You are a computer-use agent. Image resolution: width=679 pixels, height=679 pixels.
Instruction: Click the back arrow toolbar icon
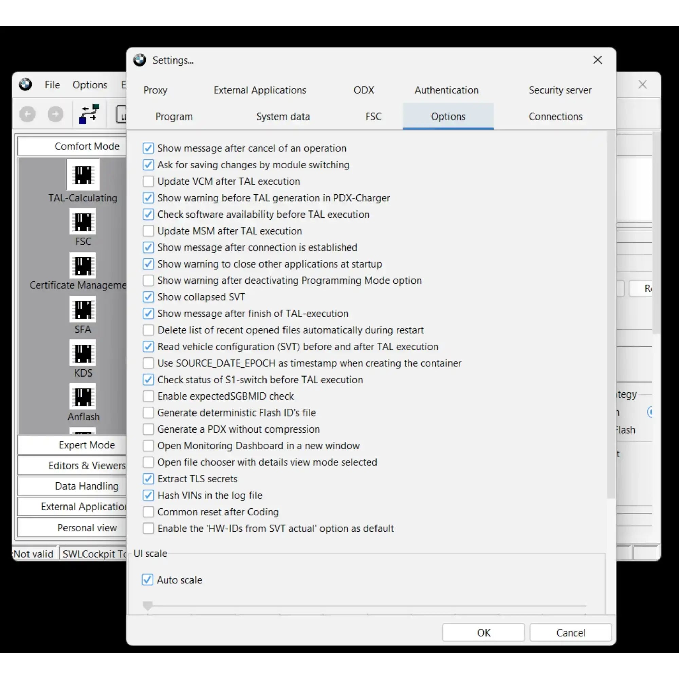(x=27, y=114)
